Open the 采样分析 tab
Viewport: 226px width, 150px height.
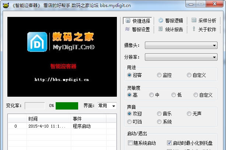coord(204,21)
